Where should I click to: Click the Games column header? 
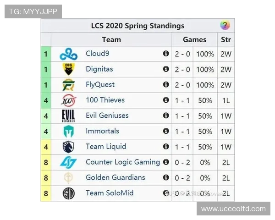[194, 39]
